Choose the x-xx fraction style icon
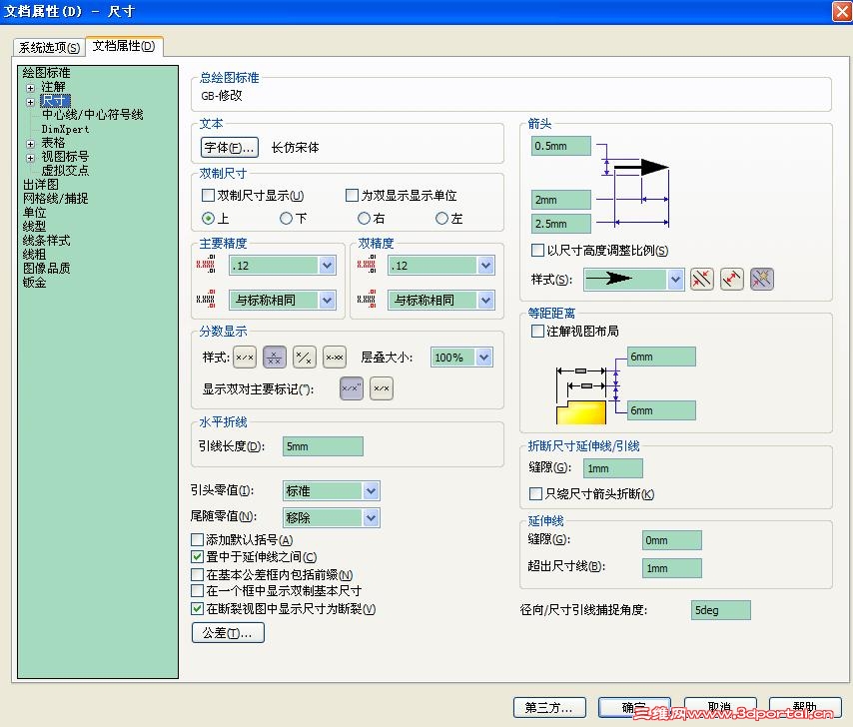This screenshot has height=727, width=853. (335, 358)
